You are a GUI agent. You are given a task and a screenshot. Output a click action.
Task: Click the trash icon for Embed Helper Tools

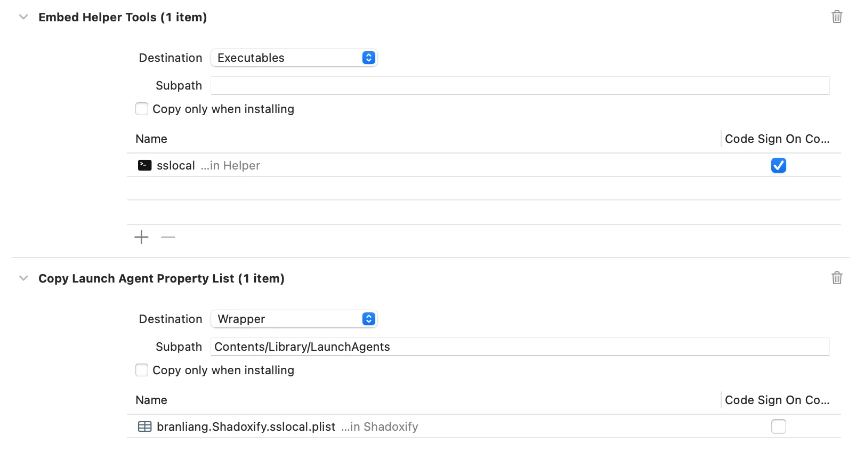click(836, 17)
